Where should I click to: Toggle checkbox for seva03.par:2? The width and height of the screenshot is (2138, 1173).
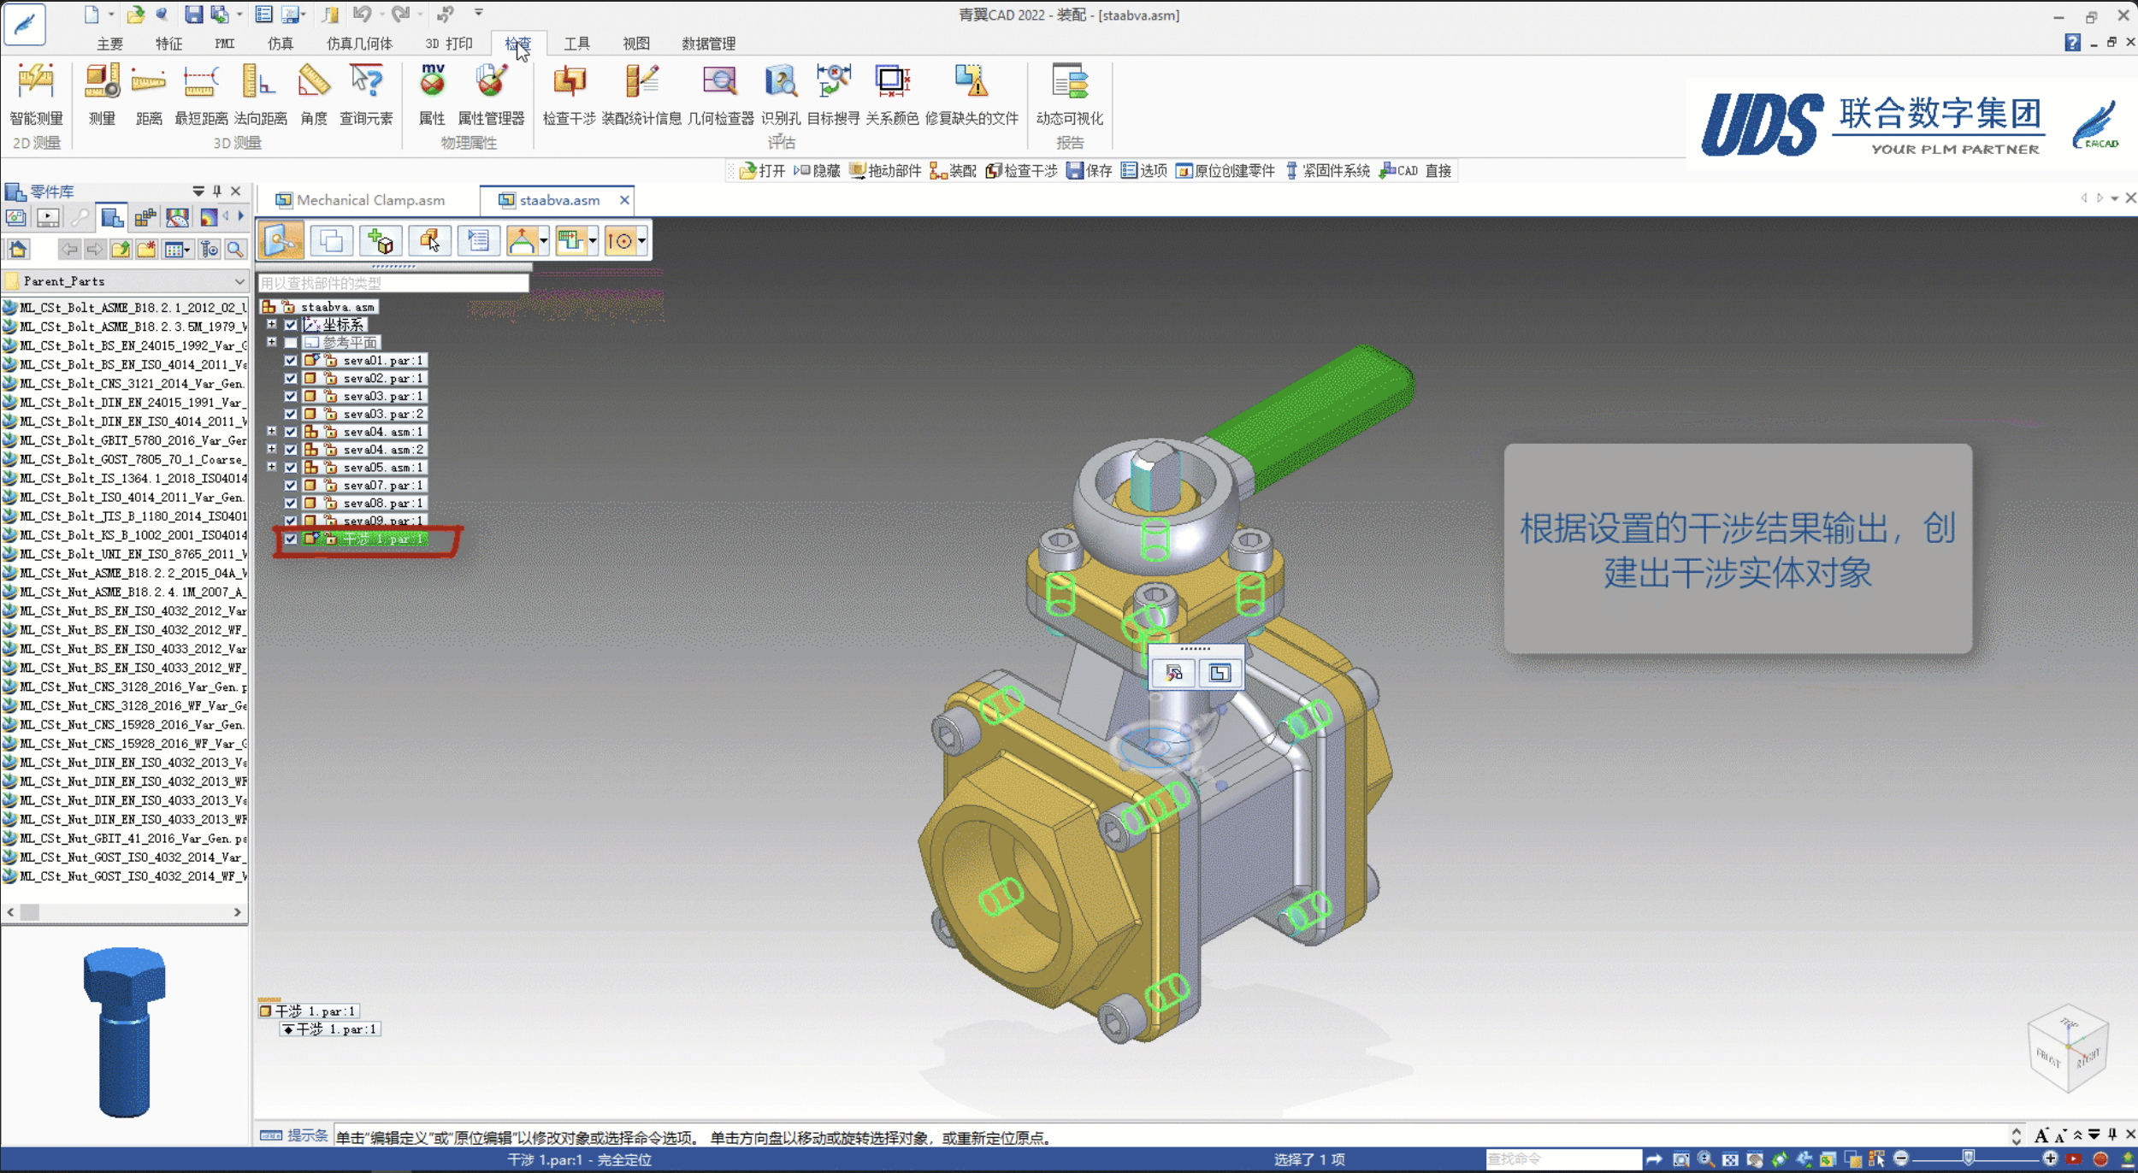[291, 415]
